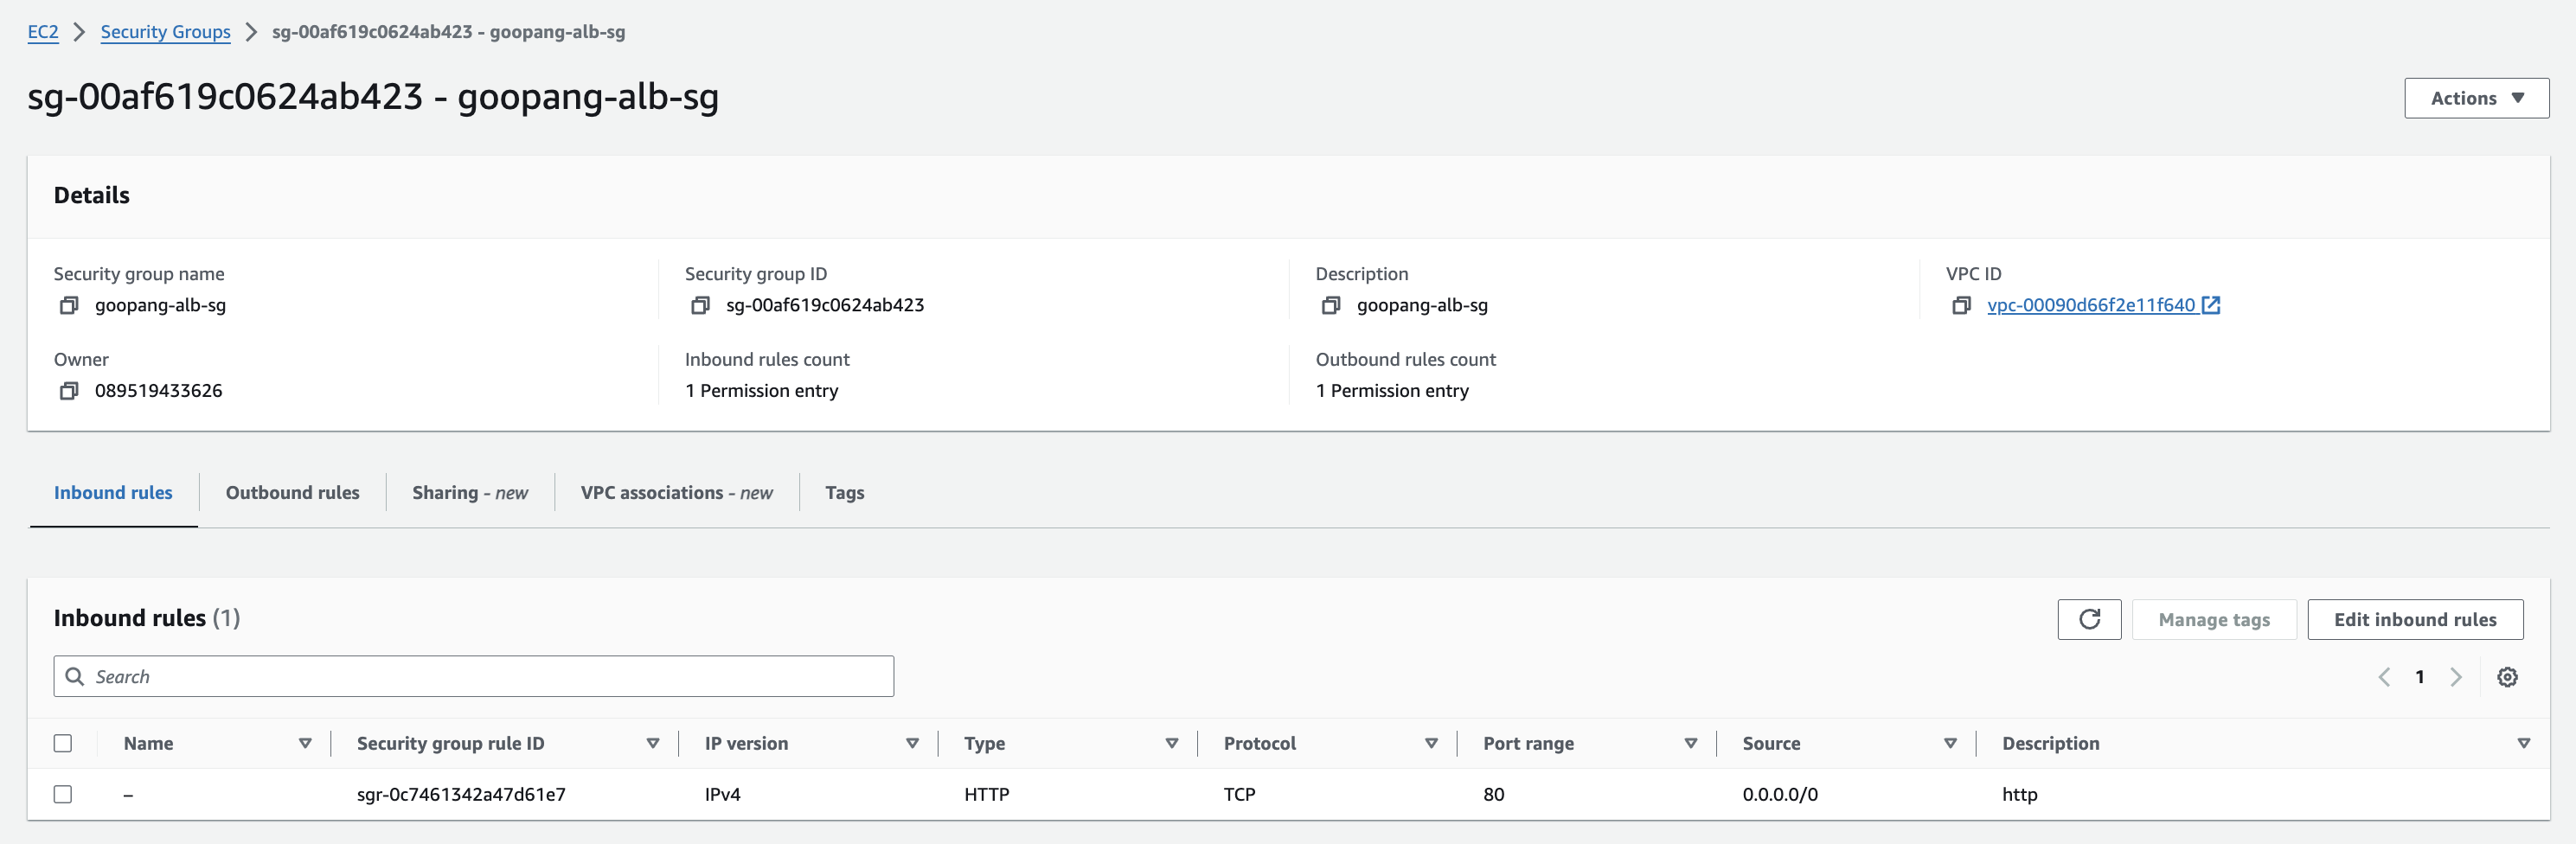This screenshot has height=844, width=2576.
Task: Sort by Description column
Action: coord(2523,743)
